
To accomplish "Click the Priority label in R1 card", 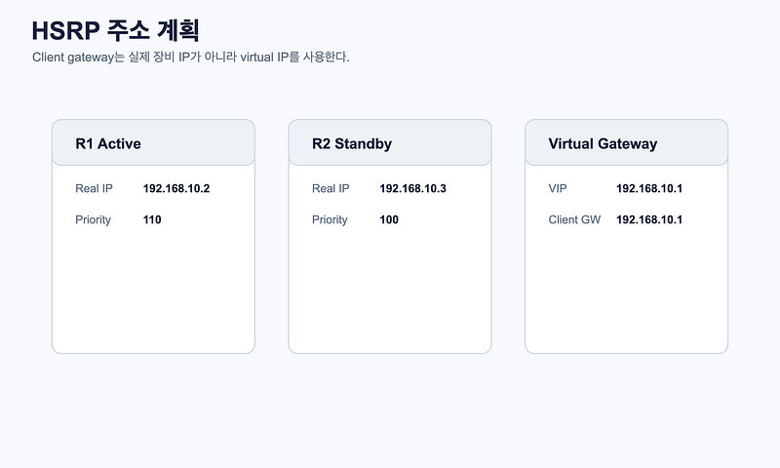I will [93, 219].
